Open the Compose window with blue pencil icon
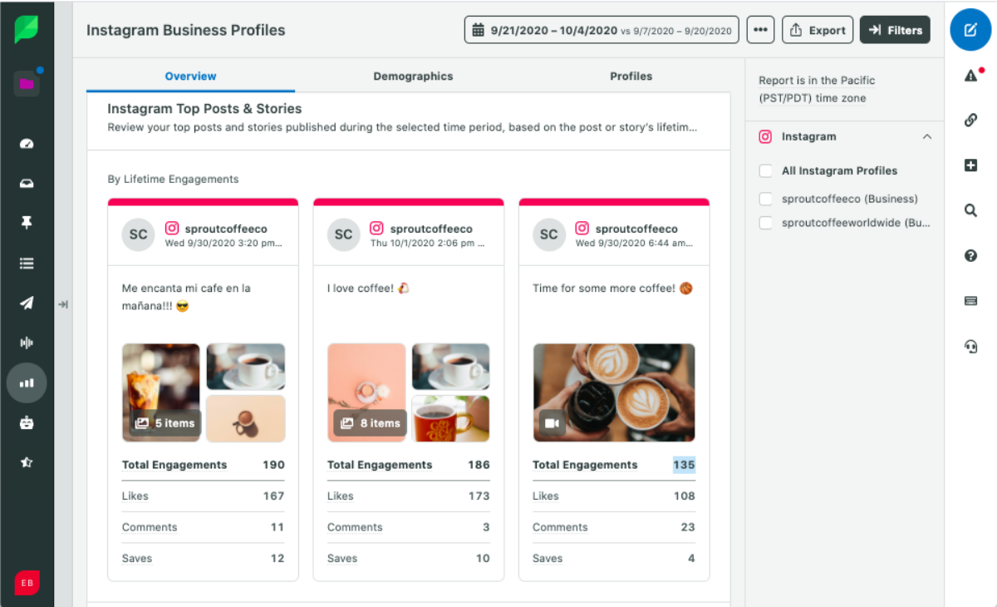997x607 pixels. pos(970,30)
